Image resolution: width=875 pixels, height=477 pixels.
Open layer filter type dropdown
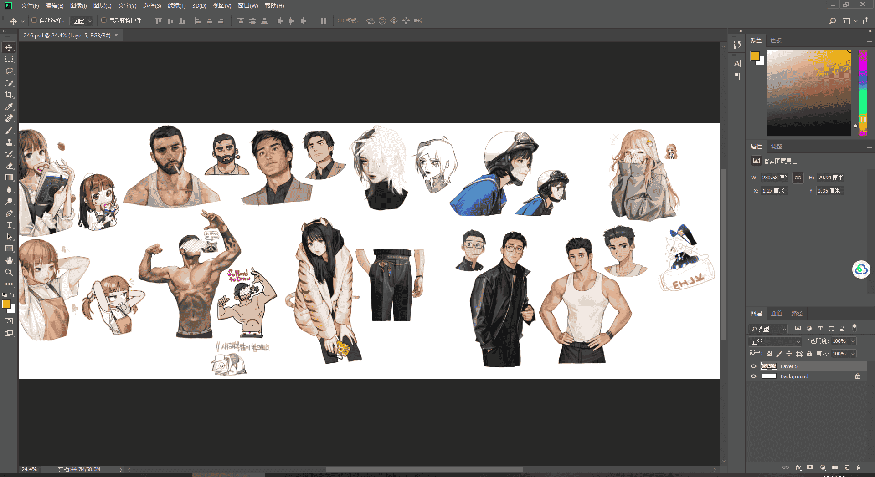coord(768,329)
